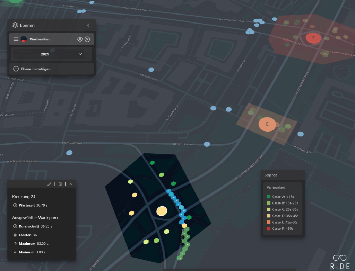This screenshot has height=271, width=355.
Task: Select the yellow circle marker of Kreuzung 24
Action: (162, 211)
